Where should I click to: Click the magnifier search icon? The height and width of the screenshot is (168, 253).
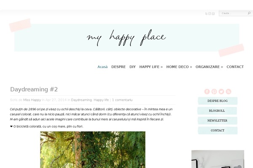point(249,13)
